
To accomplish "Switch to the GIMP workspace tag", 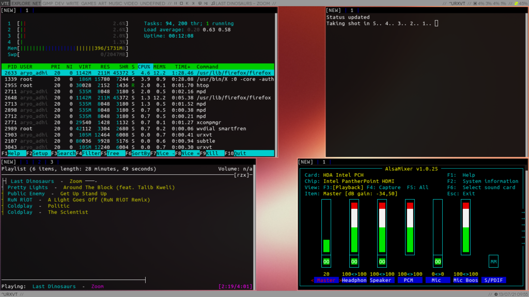I will [x=48, y=4].
